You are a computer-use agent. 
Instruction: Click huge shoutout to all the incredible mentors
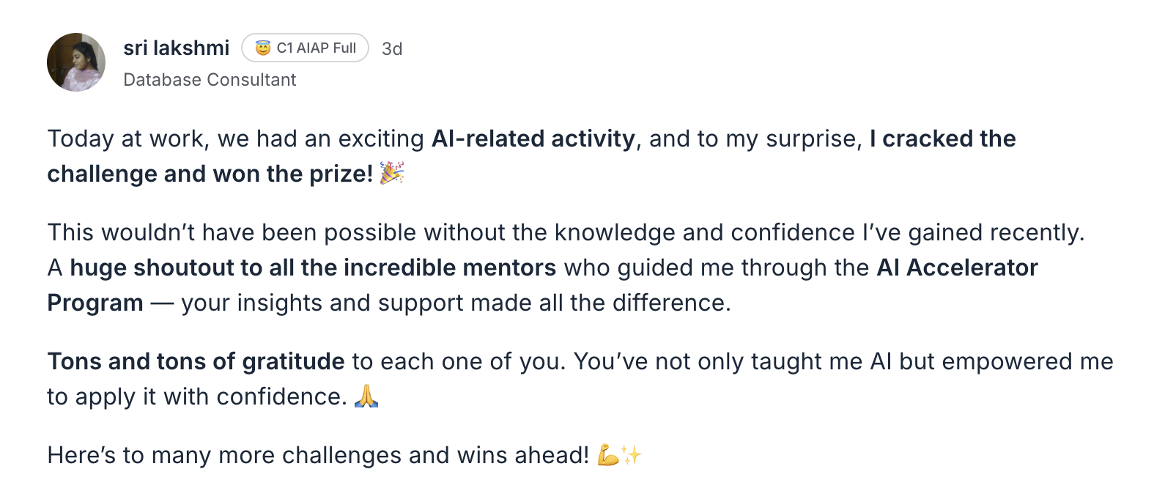313,267
